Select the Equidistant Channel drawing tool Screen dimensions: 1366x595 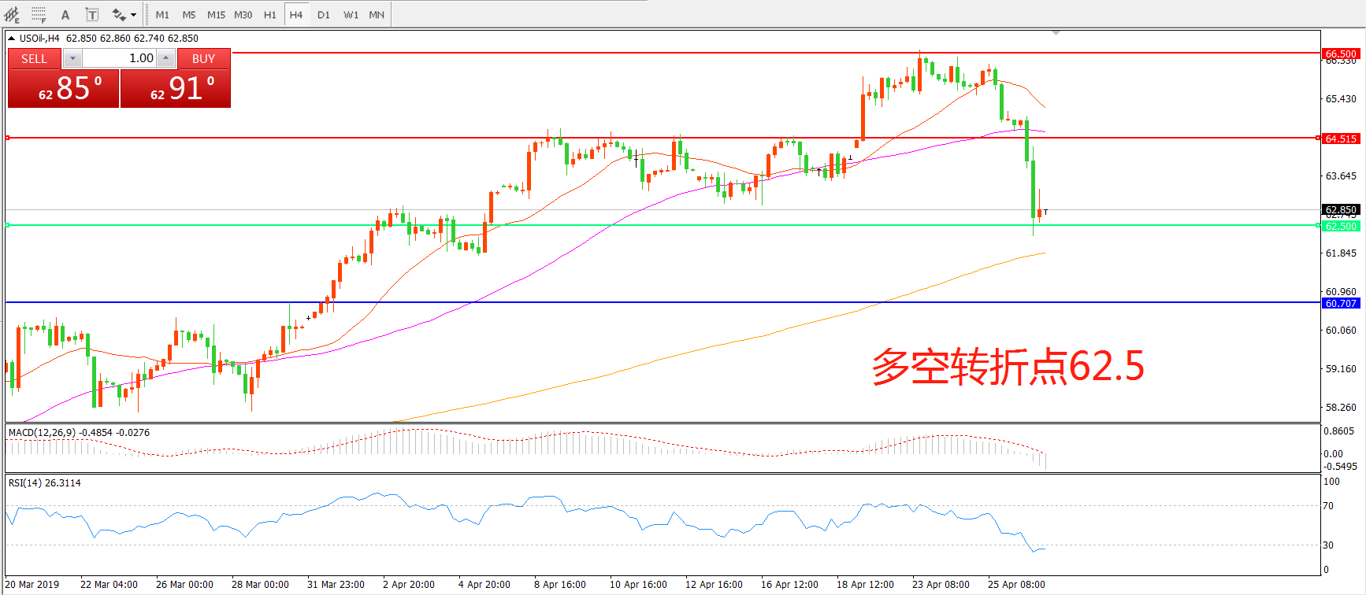coord(12,14)
